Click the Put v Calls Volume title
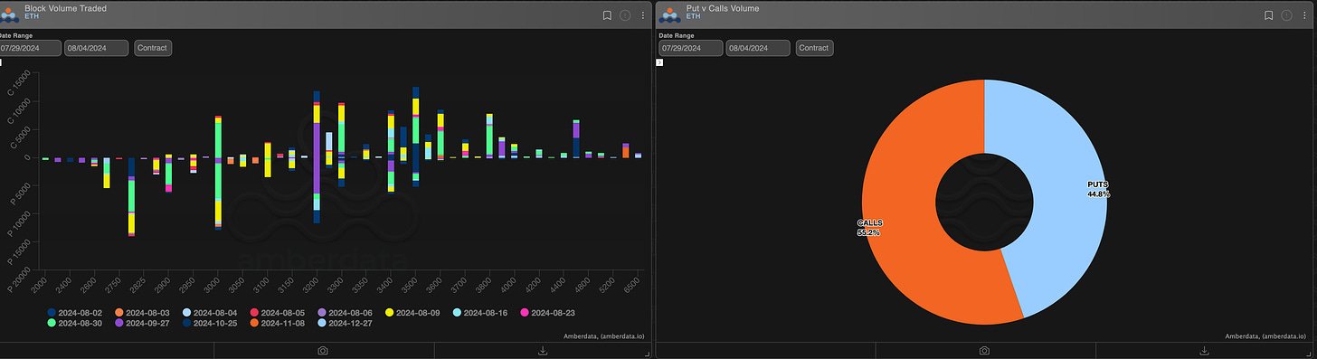 click(723, 8)
